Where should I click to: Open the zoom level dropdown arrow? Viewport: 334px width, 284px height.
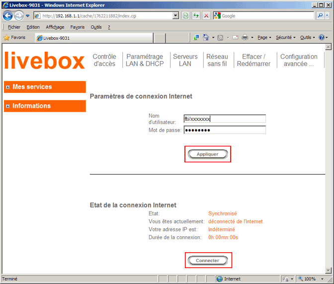click(x=322, y=279)
